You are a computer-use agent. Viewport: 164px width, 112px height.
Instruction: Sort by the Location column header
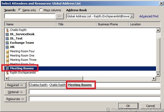tap(144, 24)
